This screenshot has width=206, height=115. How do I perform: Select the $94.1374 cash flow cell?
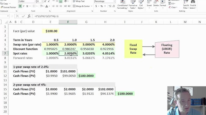point(105,94)
